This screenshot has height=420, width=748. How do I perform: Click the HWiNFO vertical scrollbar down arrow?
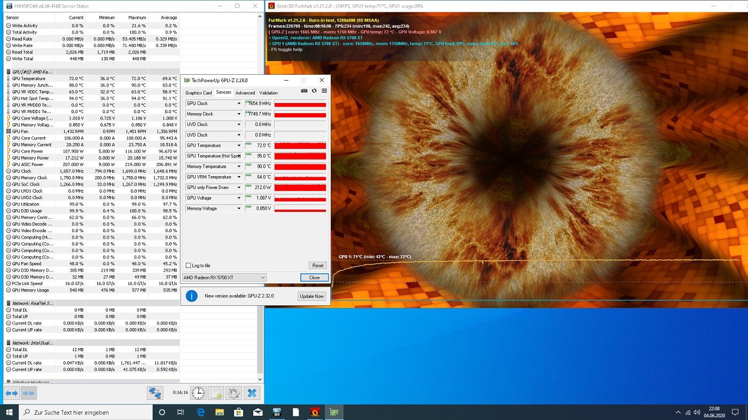(x=260, y=379)
